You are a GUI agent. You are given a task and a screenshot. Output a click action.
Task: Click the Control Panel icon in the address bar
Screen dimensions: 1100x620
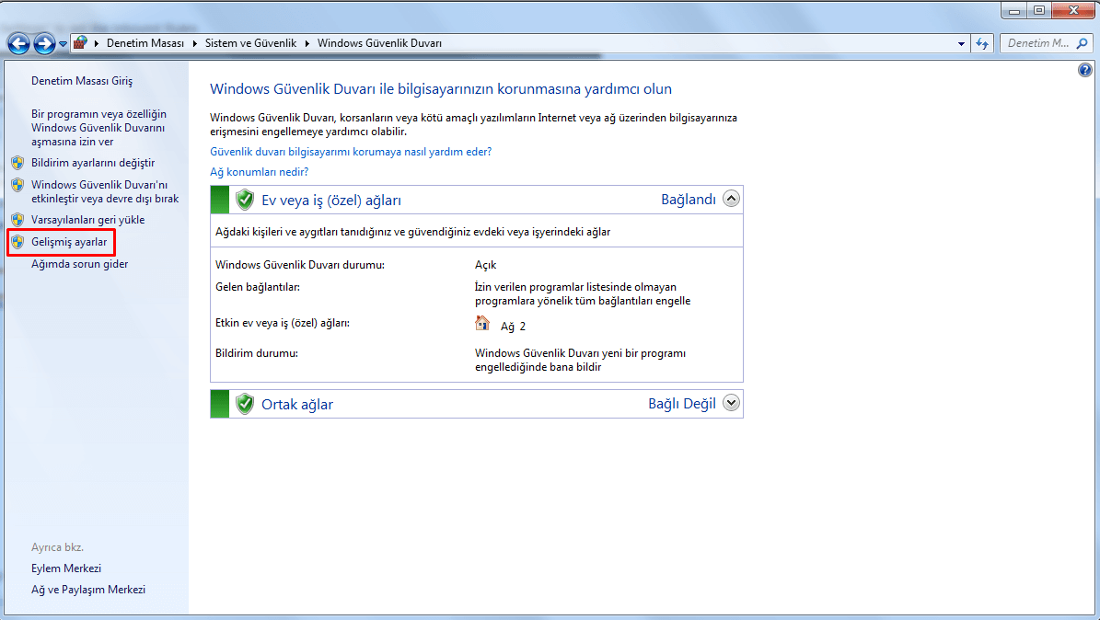coord(81,43)
